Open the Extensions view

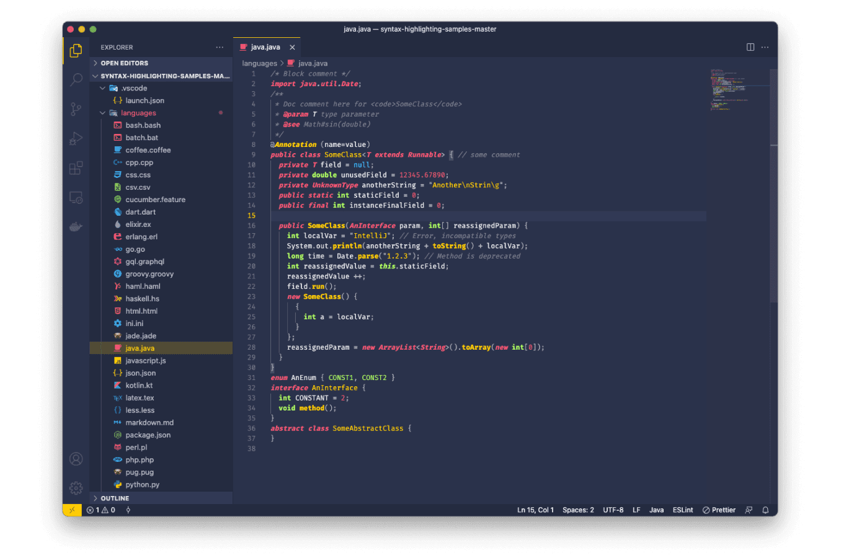[76, 167]
